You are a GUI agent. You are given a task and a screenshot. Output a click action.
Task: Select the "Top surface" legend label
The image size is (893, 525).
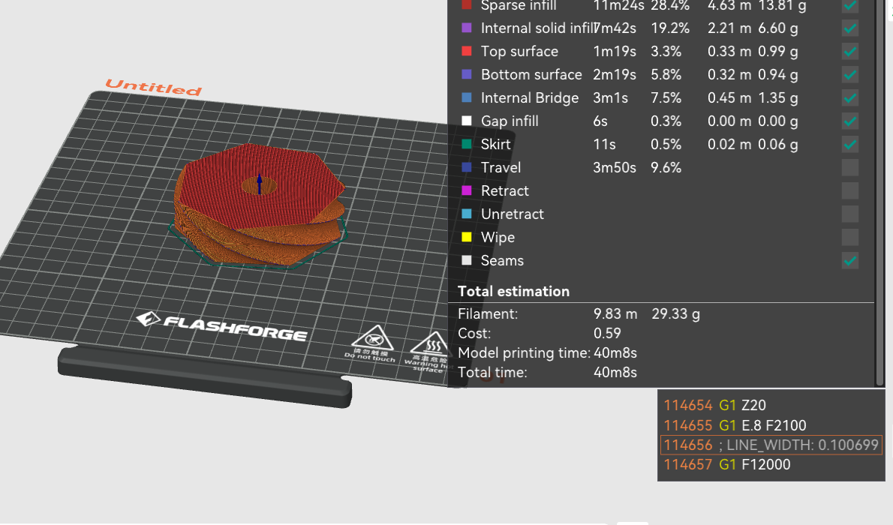(x=519, y=51)
